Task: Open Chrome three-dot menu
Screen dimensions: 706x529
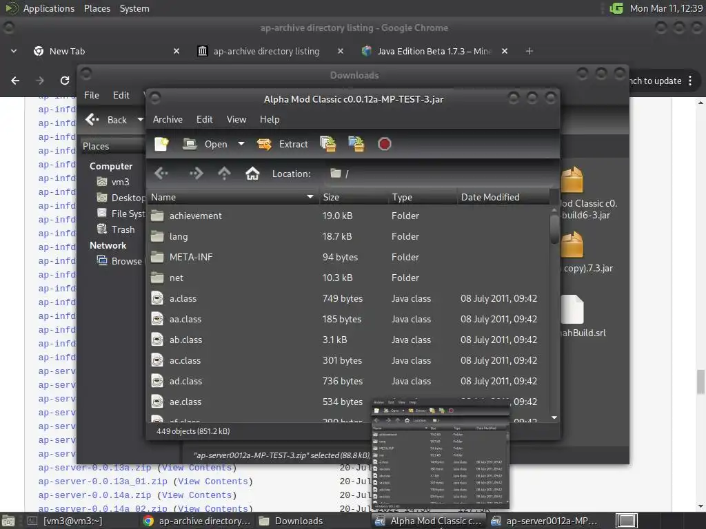Action: (690, 81)
